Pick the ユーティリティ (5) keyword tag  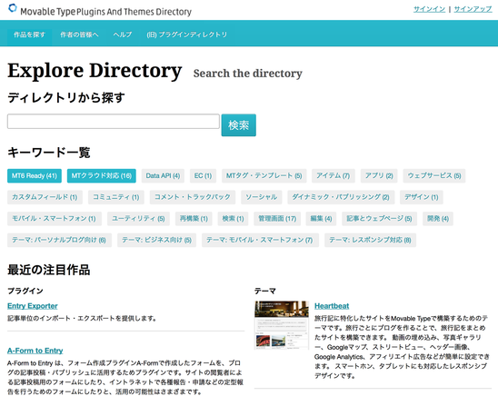pos(138,219)
